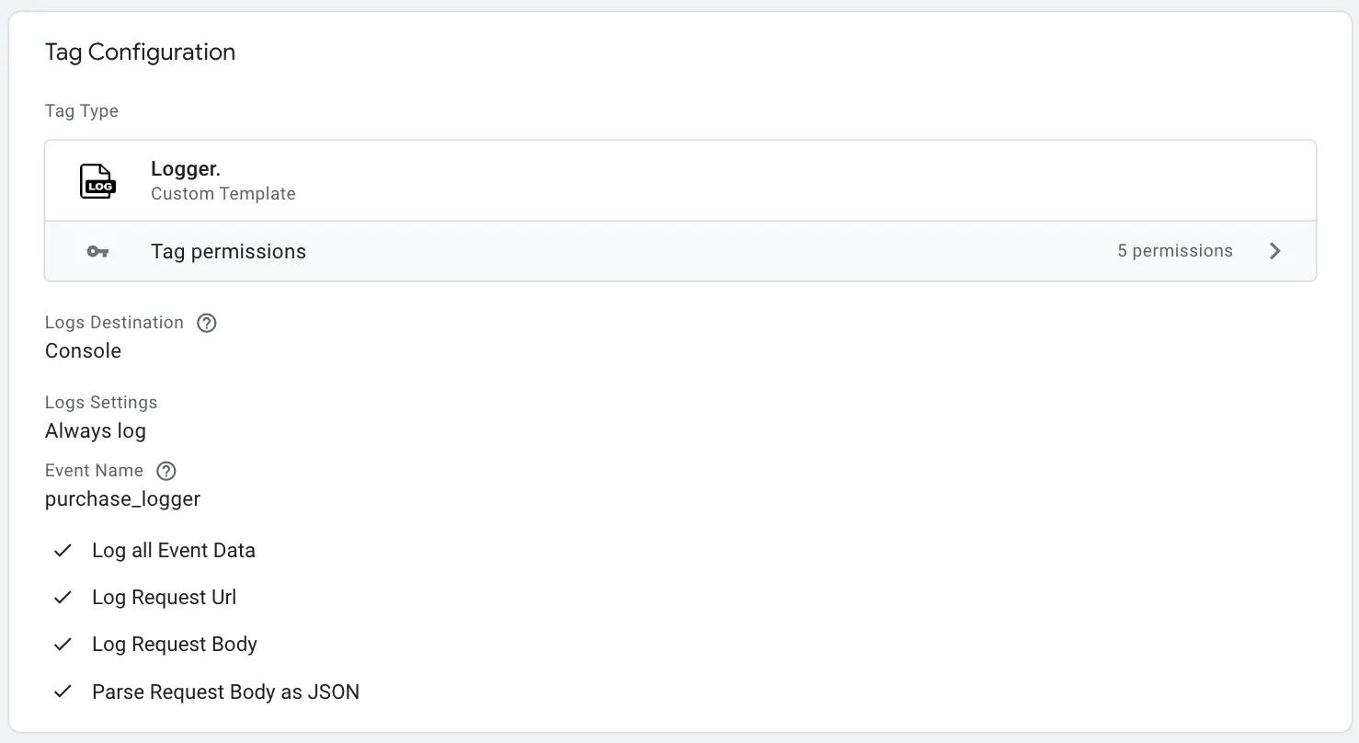This screenshot has width=1359, height=743.
Task: Select the Always log setting value
Action: tap(96, 431)
